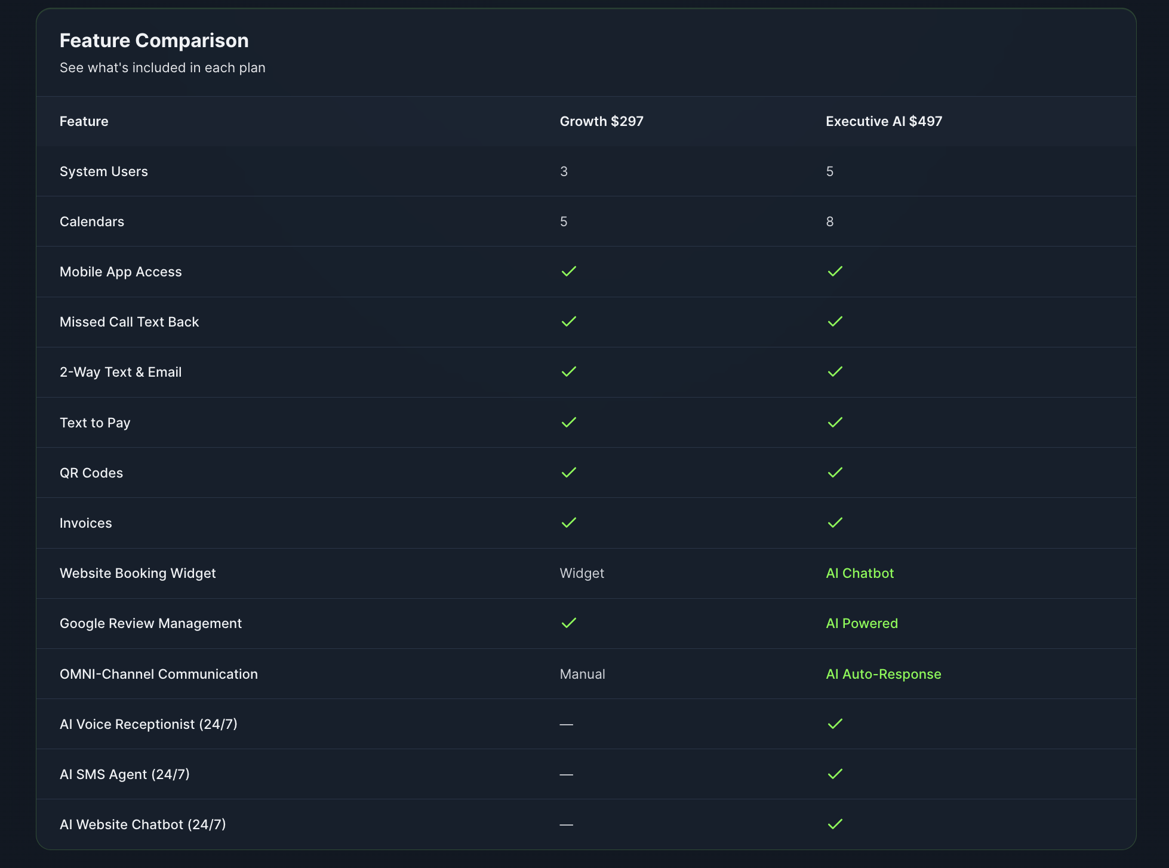Click Growth checkmark for Google Review Management

tap(568, 623)
